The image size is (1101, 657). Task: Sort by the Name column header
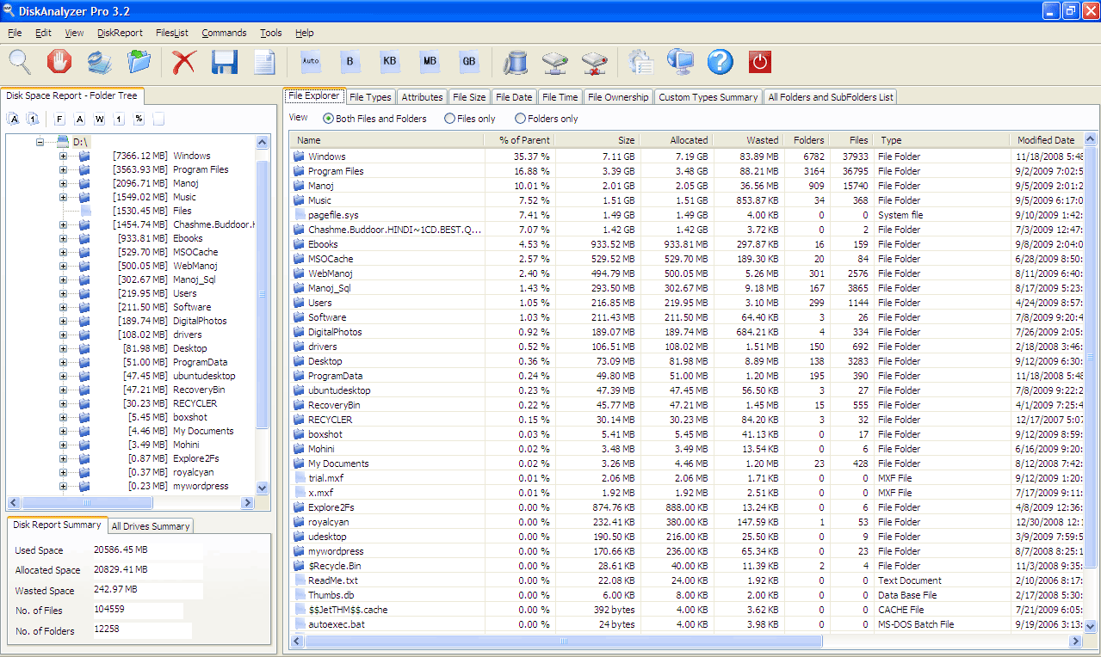point(387,139)
